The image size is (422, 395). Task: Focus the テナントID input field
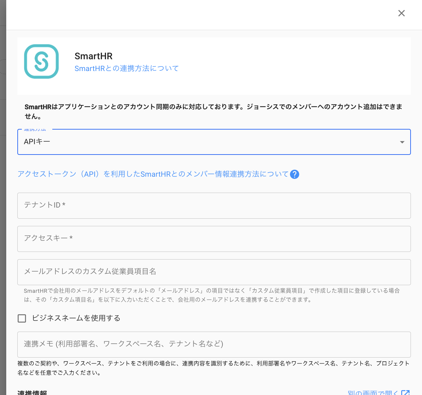pyautogui.click(x=214, y=205)
